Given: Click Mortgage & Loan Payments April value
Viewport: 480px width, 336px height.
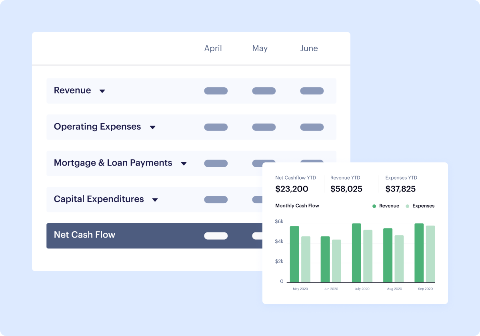Looking at the screenshot, I should 216,163.
